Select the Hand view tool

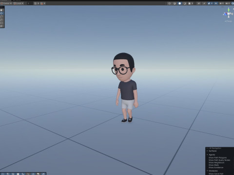1,10
